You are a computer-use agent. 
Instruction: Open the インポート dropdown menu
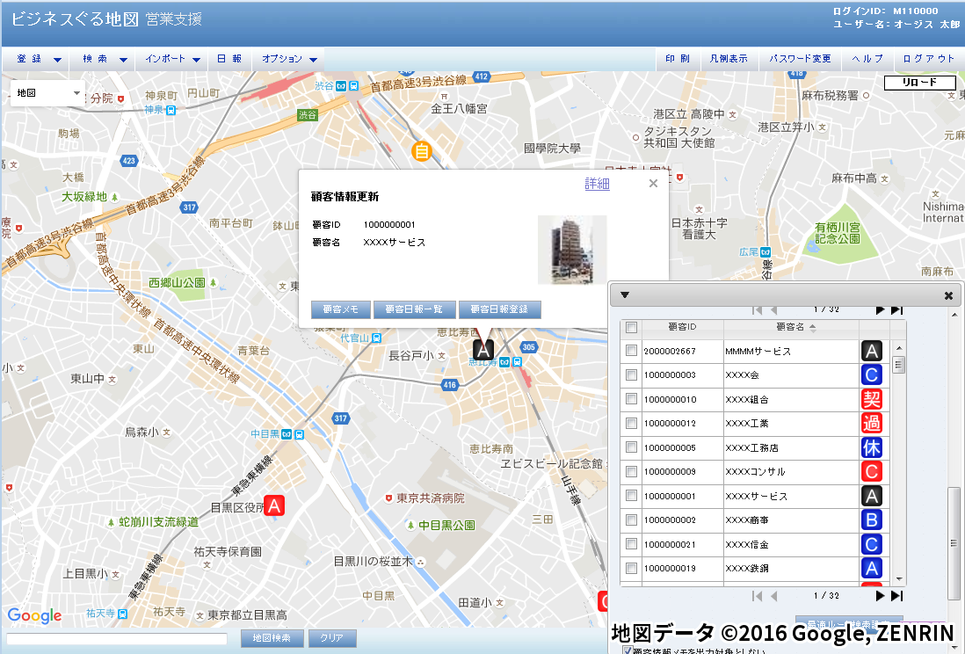(x=171, y=59)
